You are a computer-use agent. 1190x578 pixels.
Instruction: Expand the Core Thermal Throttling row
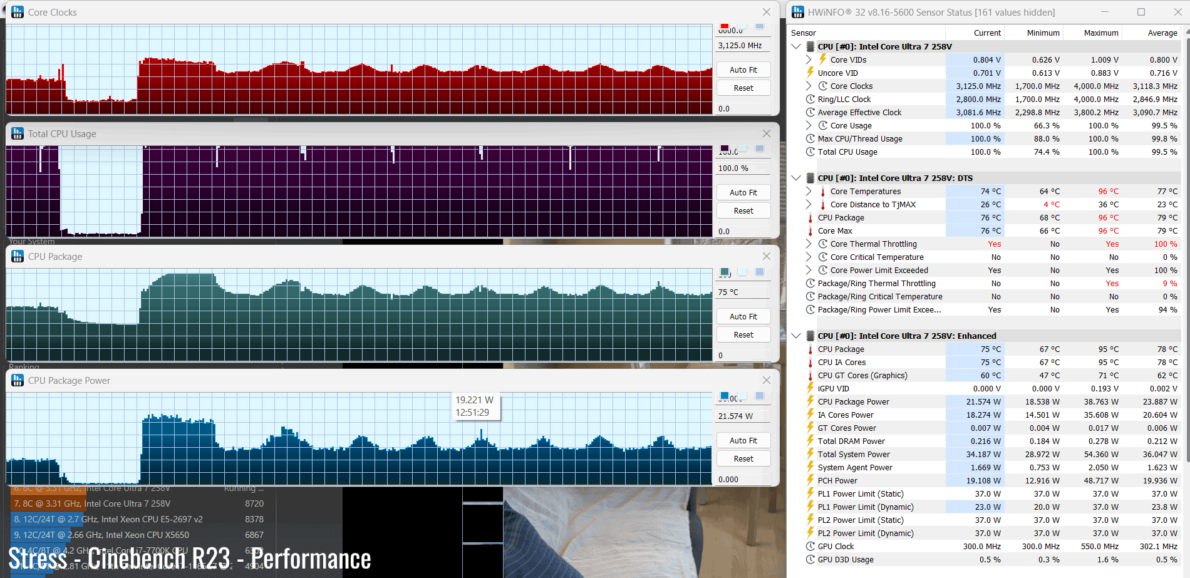(x=809, y=244)
